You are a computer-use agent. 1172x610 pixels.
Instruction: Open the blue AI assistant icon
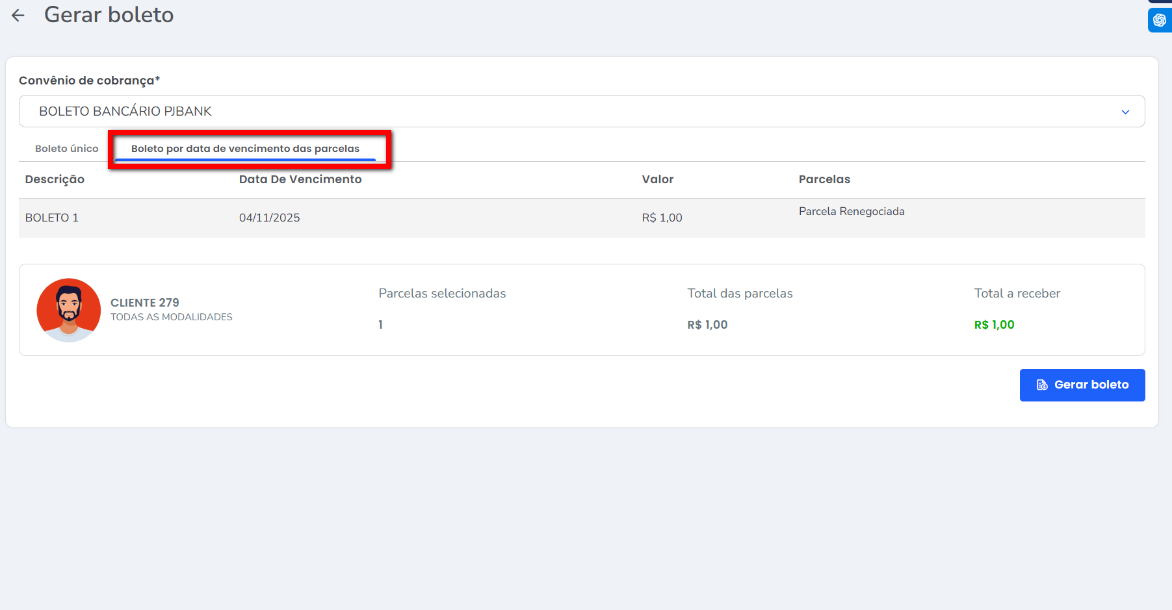1159,20
